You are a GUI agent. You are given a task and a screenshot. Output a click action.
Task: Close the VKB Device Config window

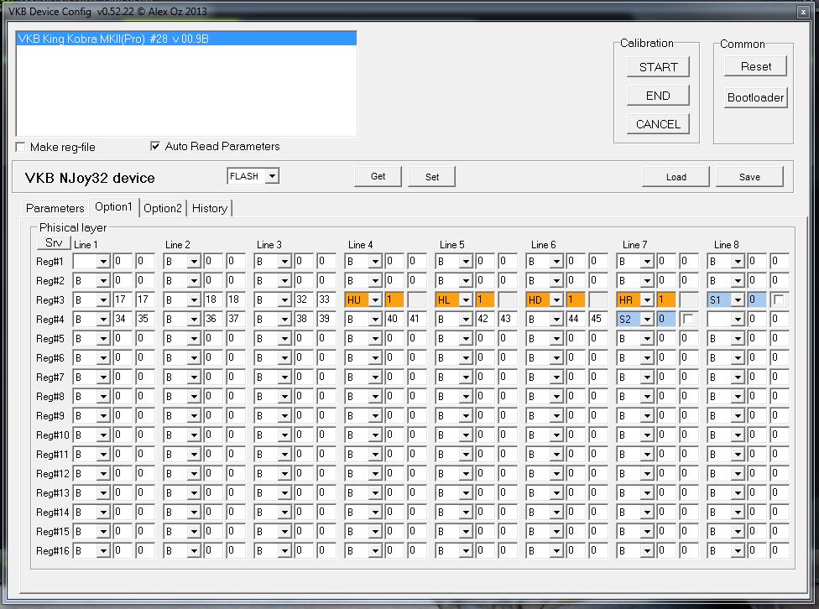pos(803,12)
